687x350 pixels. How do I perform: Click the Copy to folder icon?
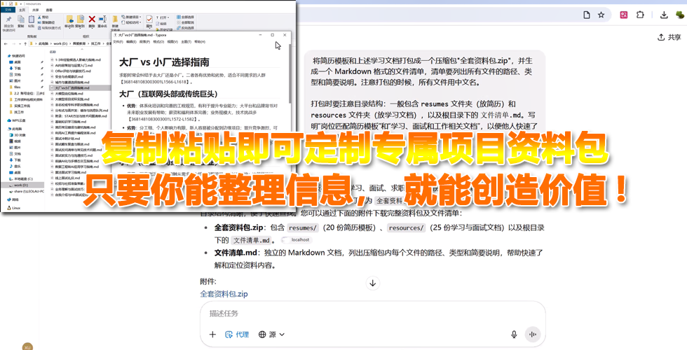[x=80, y=20]
